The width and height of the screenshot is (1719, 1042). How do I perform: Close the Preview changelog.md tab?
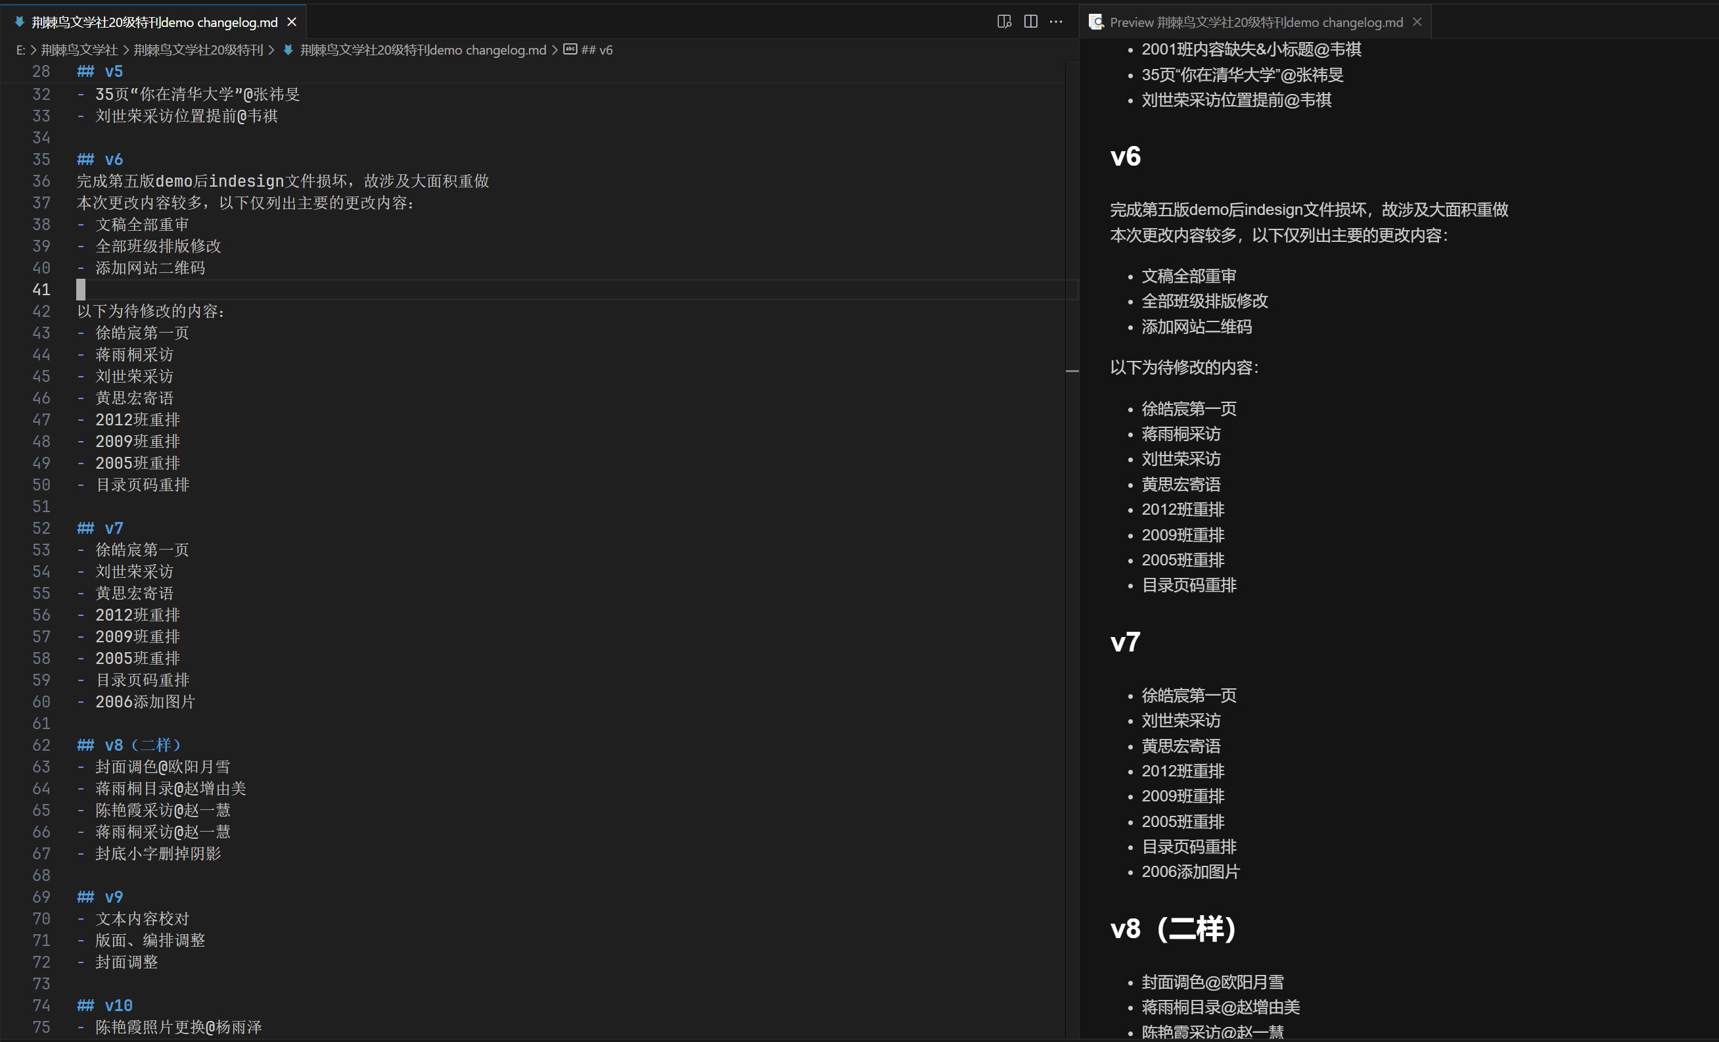point(1417,22)
